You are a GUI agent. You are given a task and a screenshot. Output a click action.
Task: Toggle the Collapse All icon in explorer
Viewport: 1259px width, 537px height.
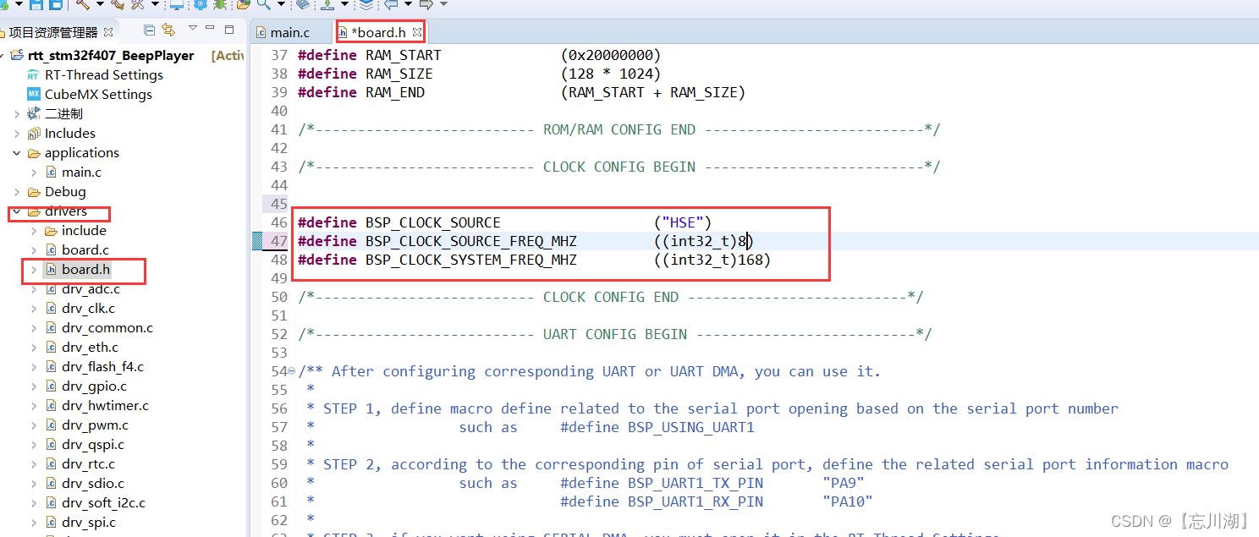149,30
